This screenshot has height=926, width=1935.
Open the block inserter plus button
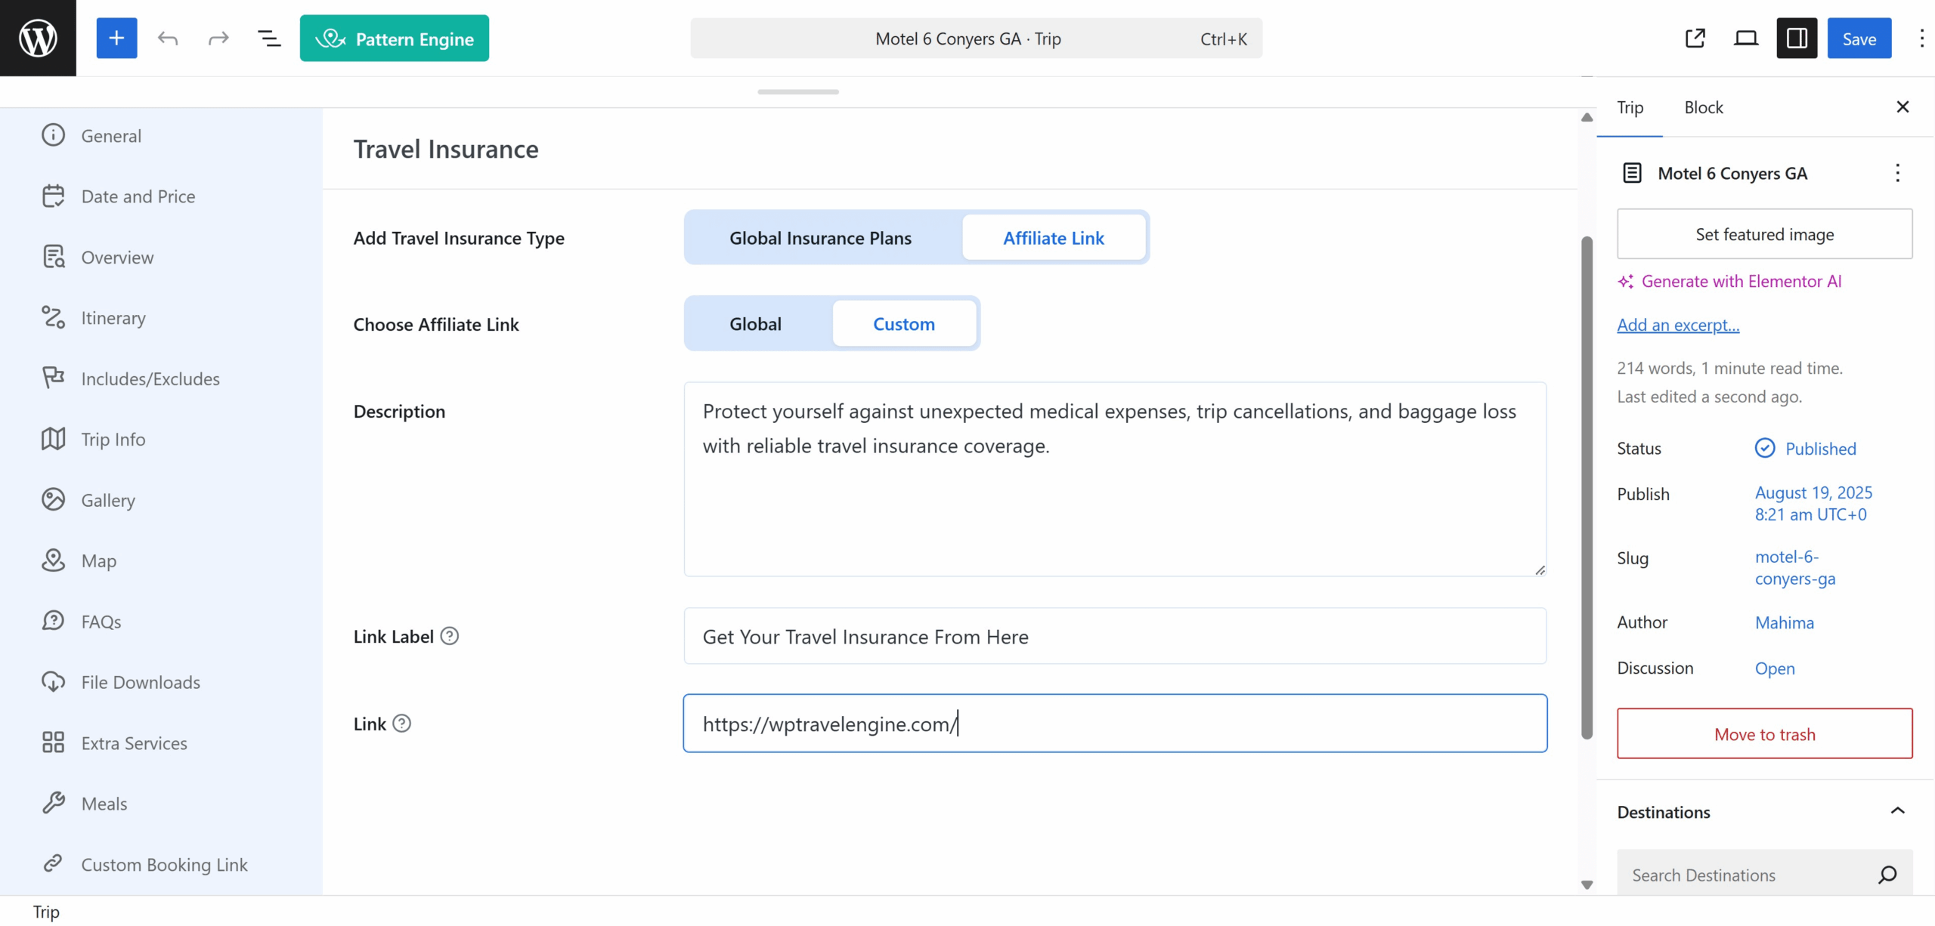pyautogui.click(x=116, y=38)
